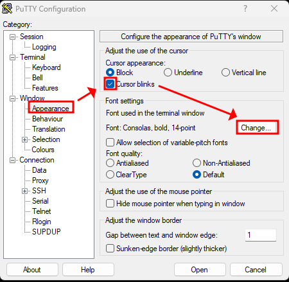This screenshot has width=289, height=282.
Task: Select the Window category
Action: [x=32, y=98]
